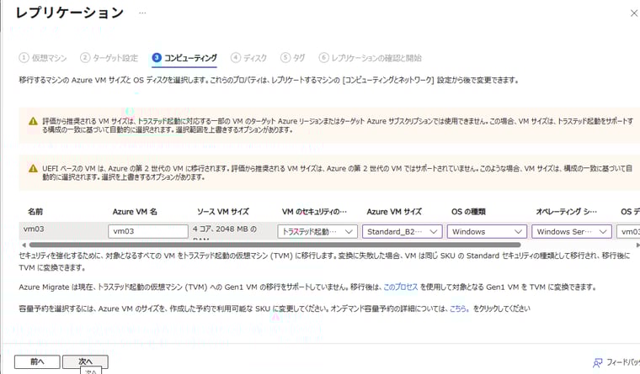
Task: Go to step 2 ターゲット設定 tab
Action: (x=109, y=58)
